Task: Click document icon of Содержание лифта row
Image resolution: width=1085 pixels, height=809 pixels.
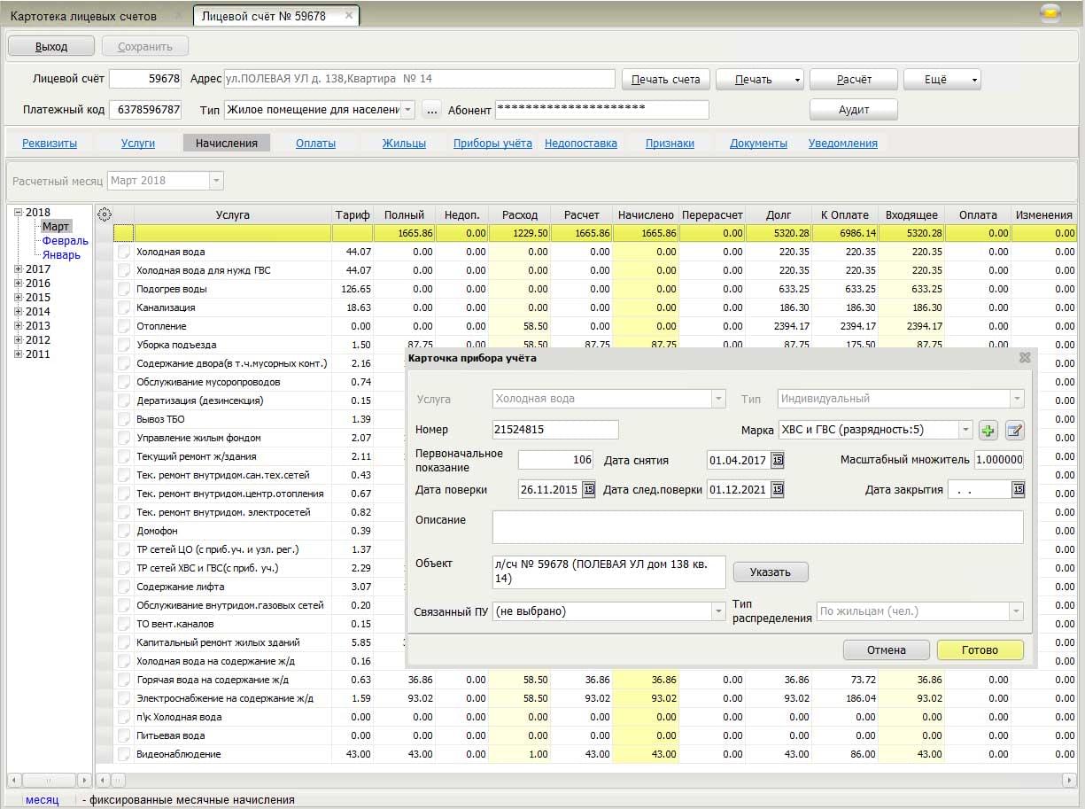Action: tap(124, 587)
